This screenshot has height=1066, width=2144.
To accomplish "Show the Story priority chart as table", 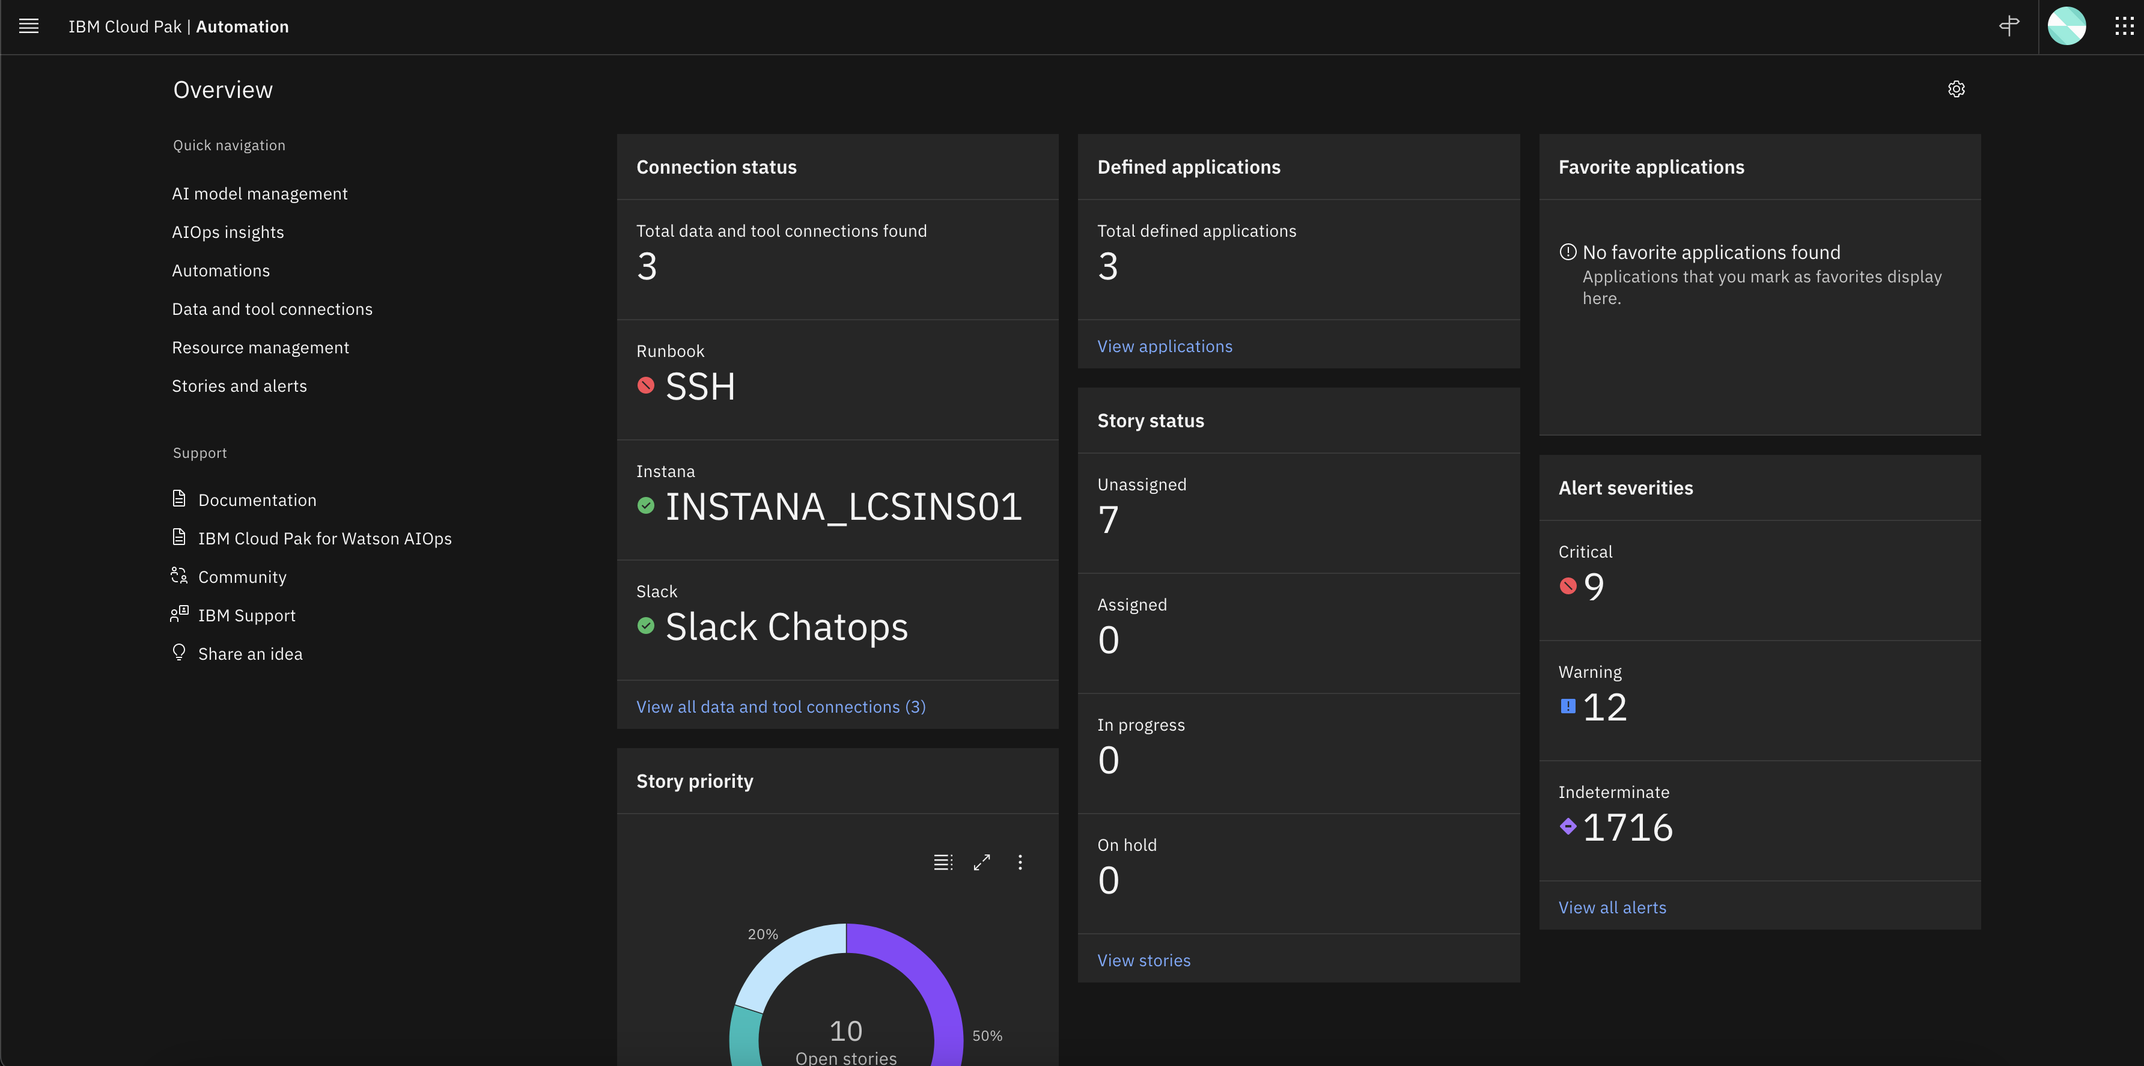I will [943, 862].
